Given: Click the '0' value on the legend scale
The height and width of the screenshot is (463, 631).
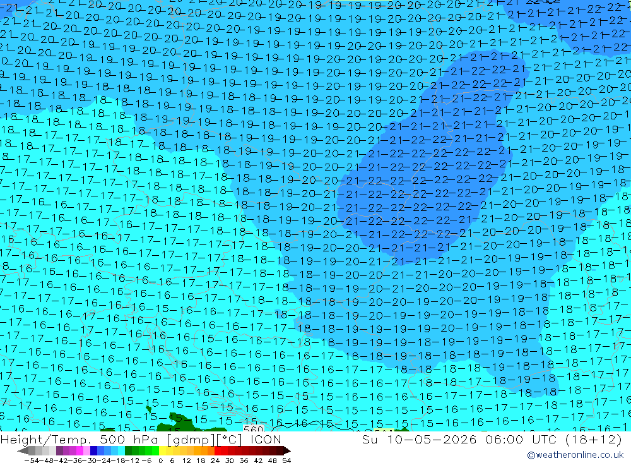Looking at the screenshot, I should [x=160, y=460].
